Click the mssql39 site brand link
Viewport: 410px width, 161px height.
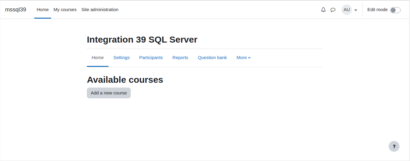point(16,10)
